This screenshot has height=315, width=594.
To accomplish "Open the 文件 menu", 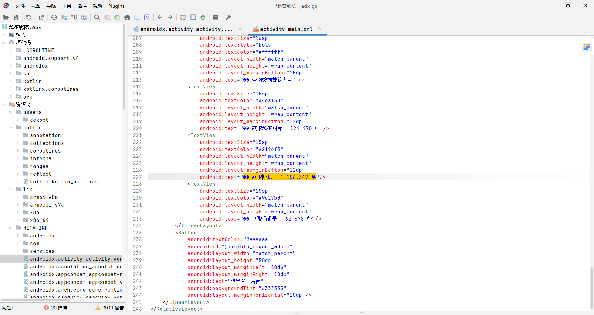I will (x=20, y=6).
